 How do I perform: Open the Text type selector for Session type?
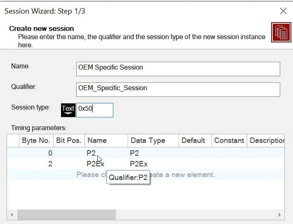coord(68,109)
